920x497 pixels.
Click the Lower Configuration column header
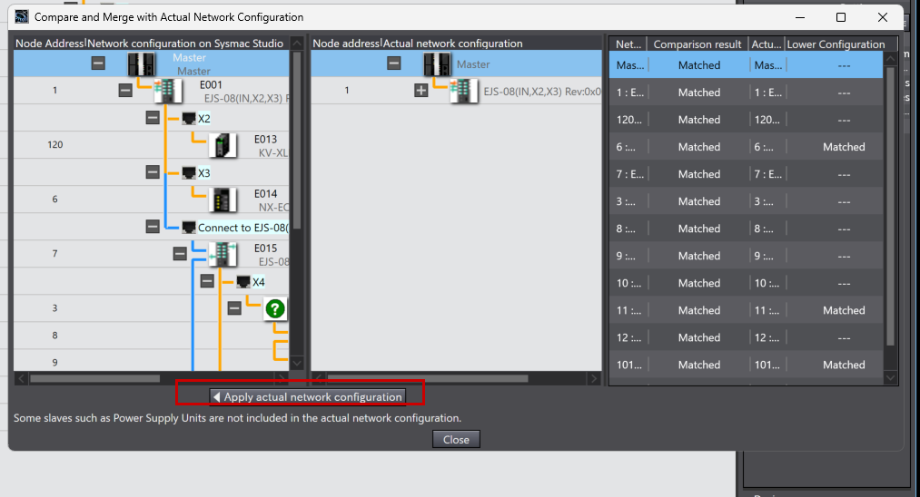pos(835,44)
